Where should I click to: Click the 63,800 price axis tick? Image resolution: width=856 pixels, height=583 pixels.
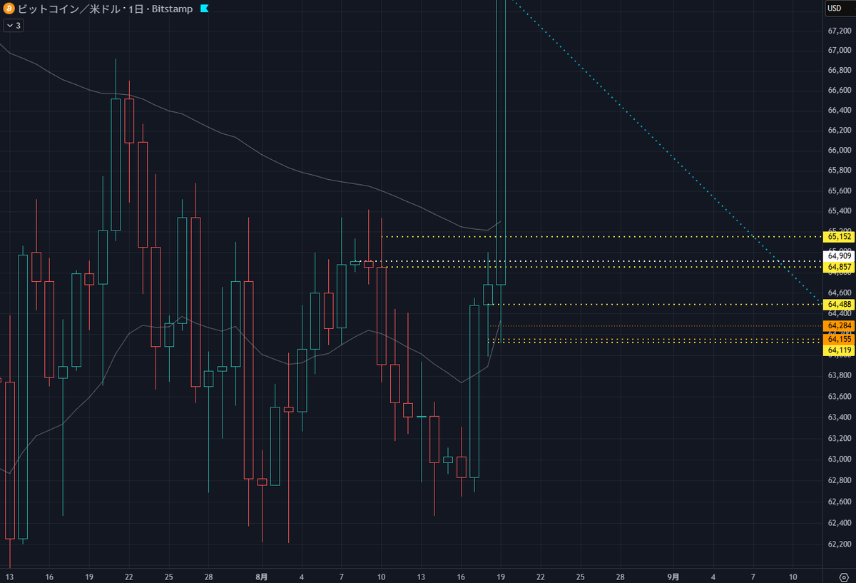pyautogui.click(x=839, y=375)
